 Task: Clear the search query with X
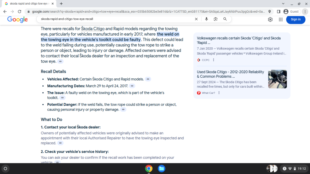[x=196, y=19]
